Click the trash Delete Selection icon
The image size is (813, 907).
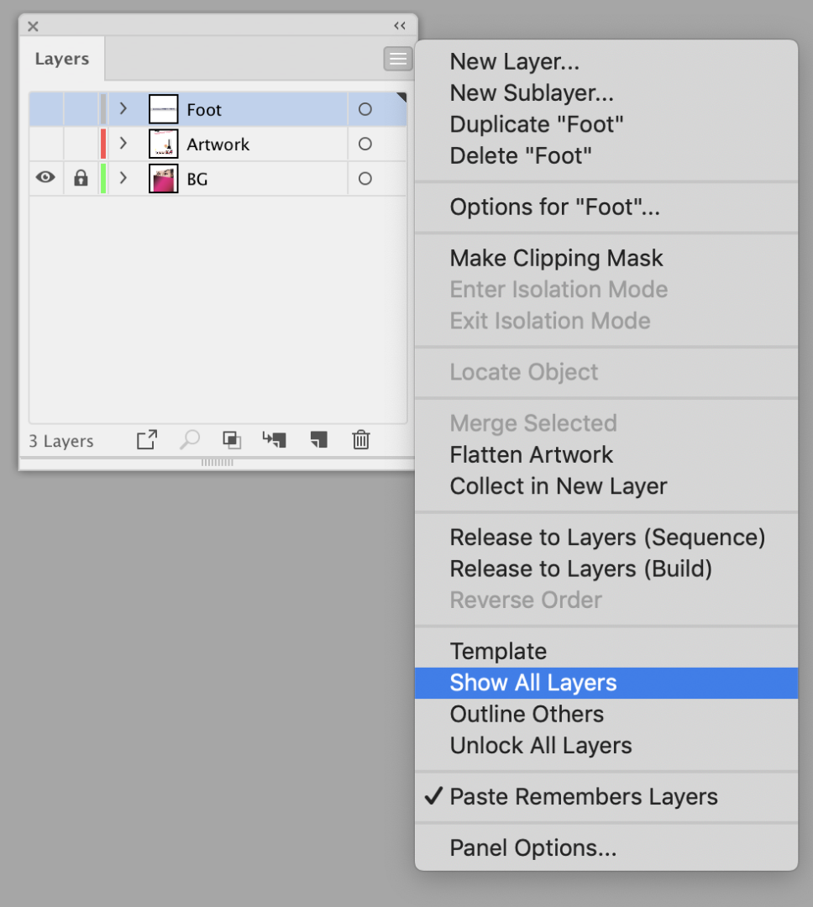click(x=361, y=440)
